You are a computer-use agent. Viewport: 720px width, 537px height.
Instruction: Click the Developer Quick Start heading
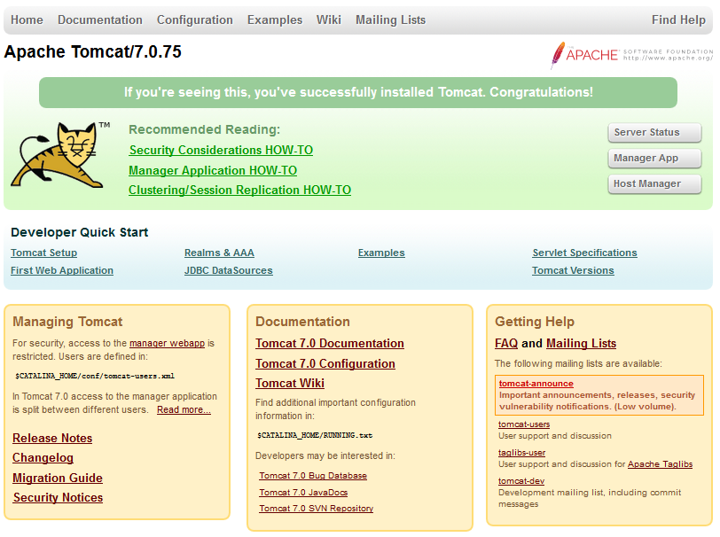pyautogui.click(x=80, y=232)
